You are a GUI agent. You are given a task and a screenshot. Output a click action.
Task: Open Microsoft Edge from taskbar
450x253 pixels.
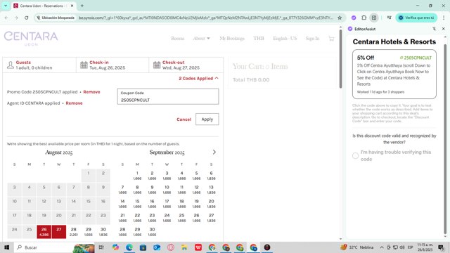click(x=129, y=247)
